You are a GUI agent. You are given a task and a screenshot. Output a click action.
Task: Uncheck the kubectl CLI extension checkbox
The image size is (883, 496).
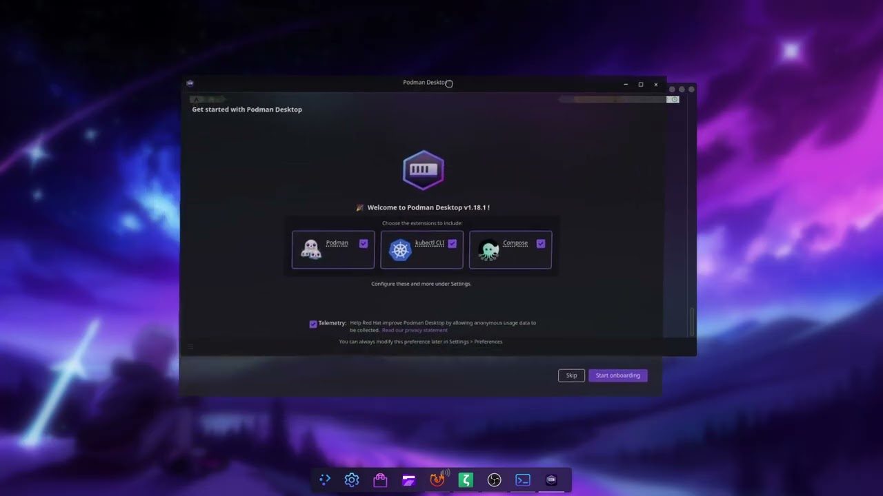tap(452, 243)
